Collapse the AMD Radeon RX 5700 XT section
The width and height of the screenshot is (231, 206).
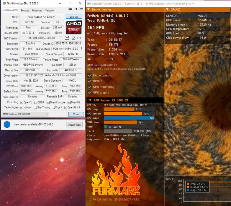(90, 100)
